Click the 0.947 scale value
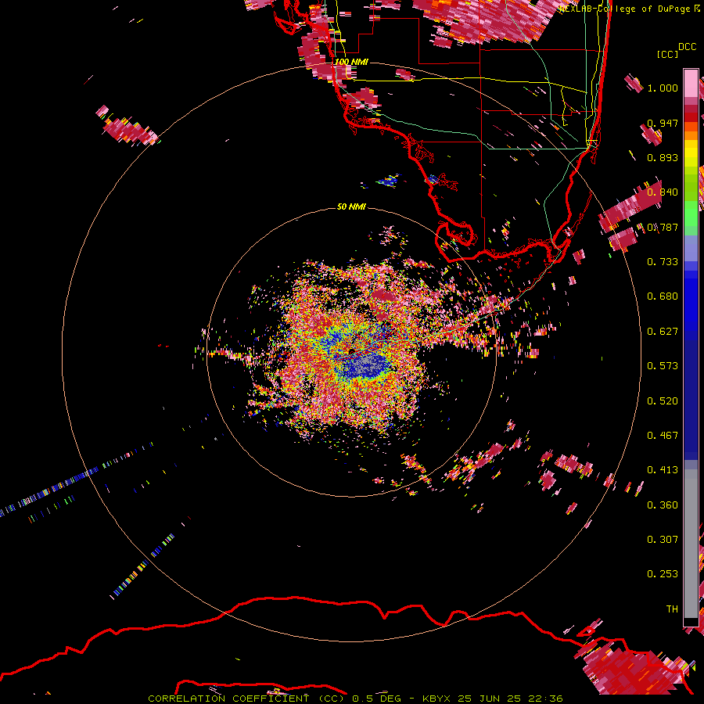The image size is (704, 704). (663, 123)
